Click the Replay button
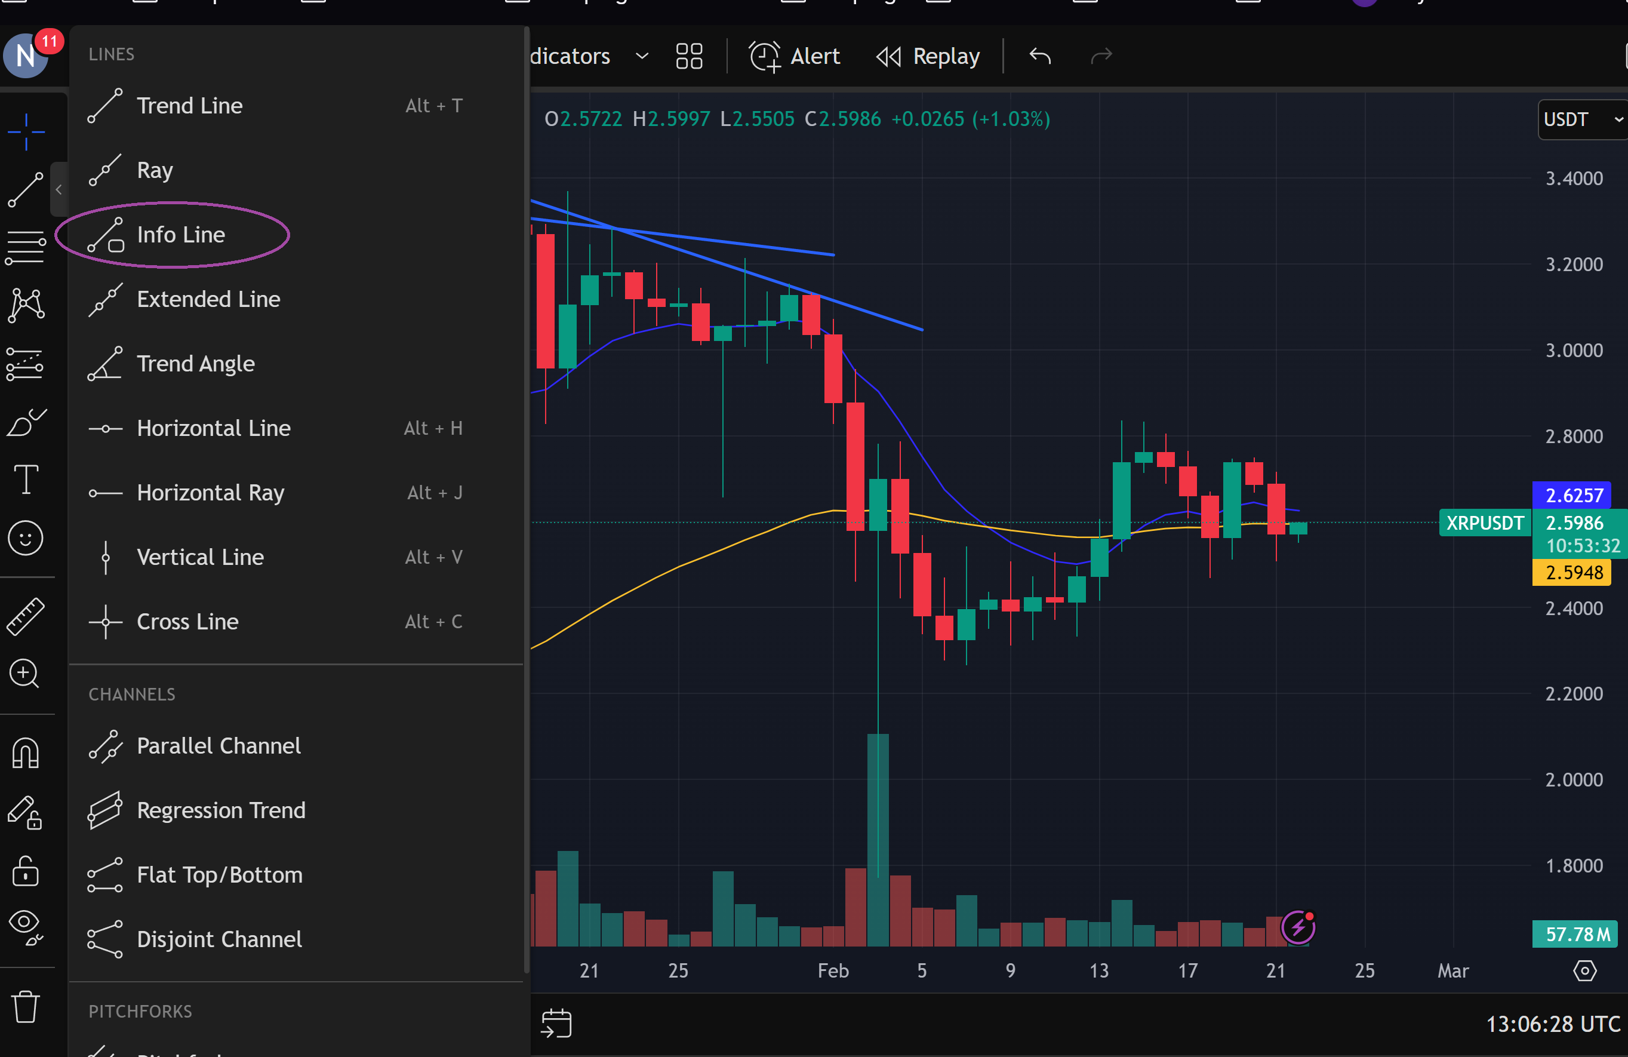 pyautogui.click(x=928, y=56)
